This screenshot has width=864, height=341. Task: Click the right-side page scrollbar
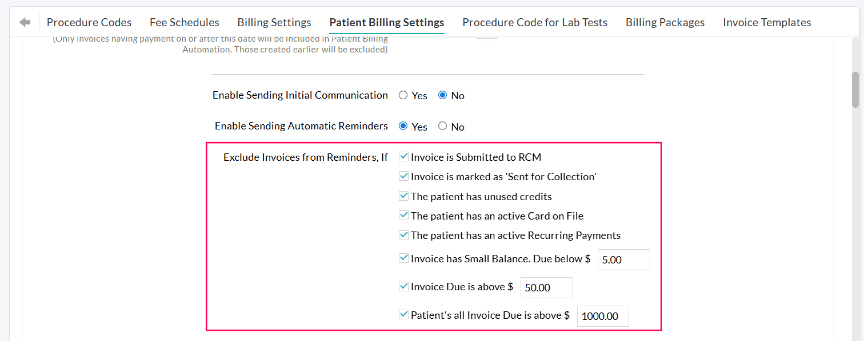click(855, 90)
